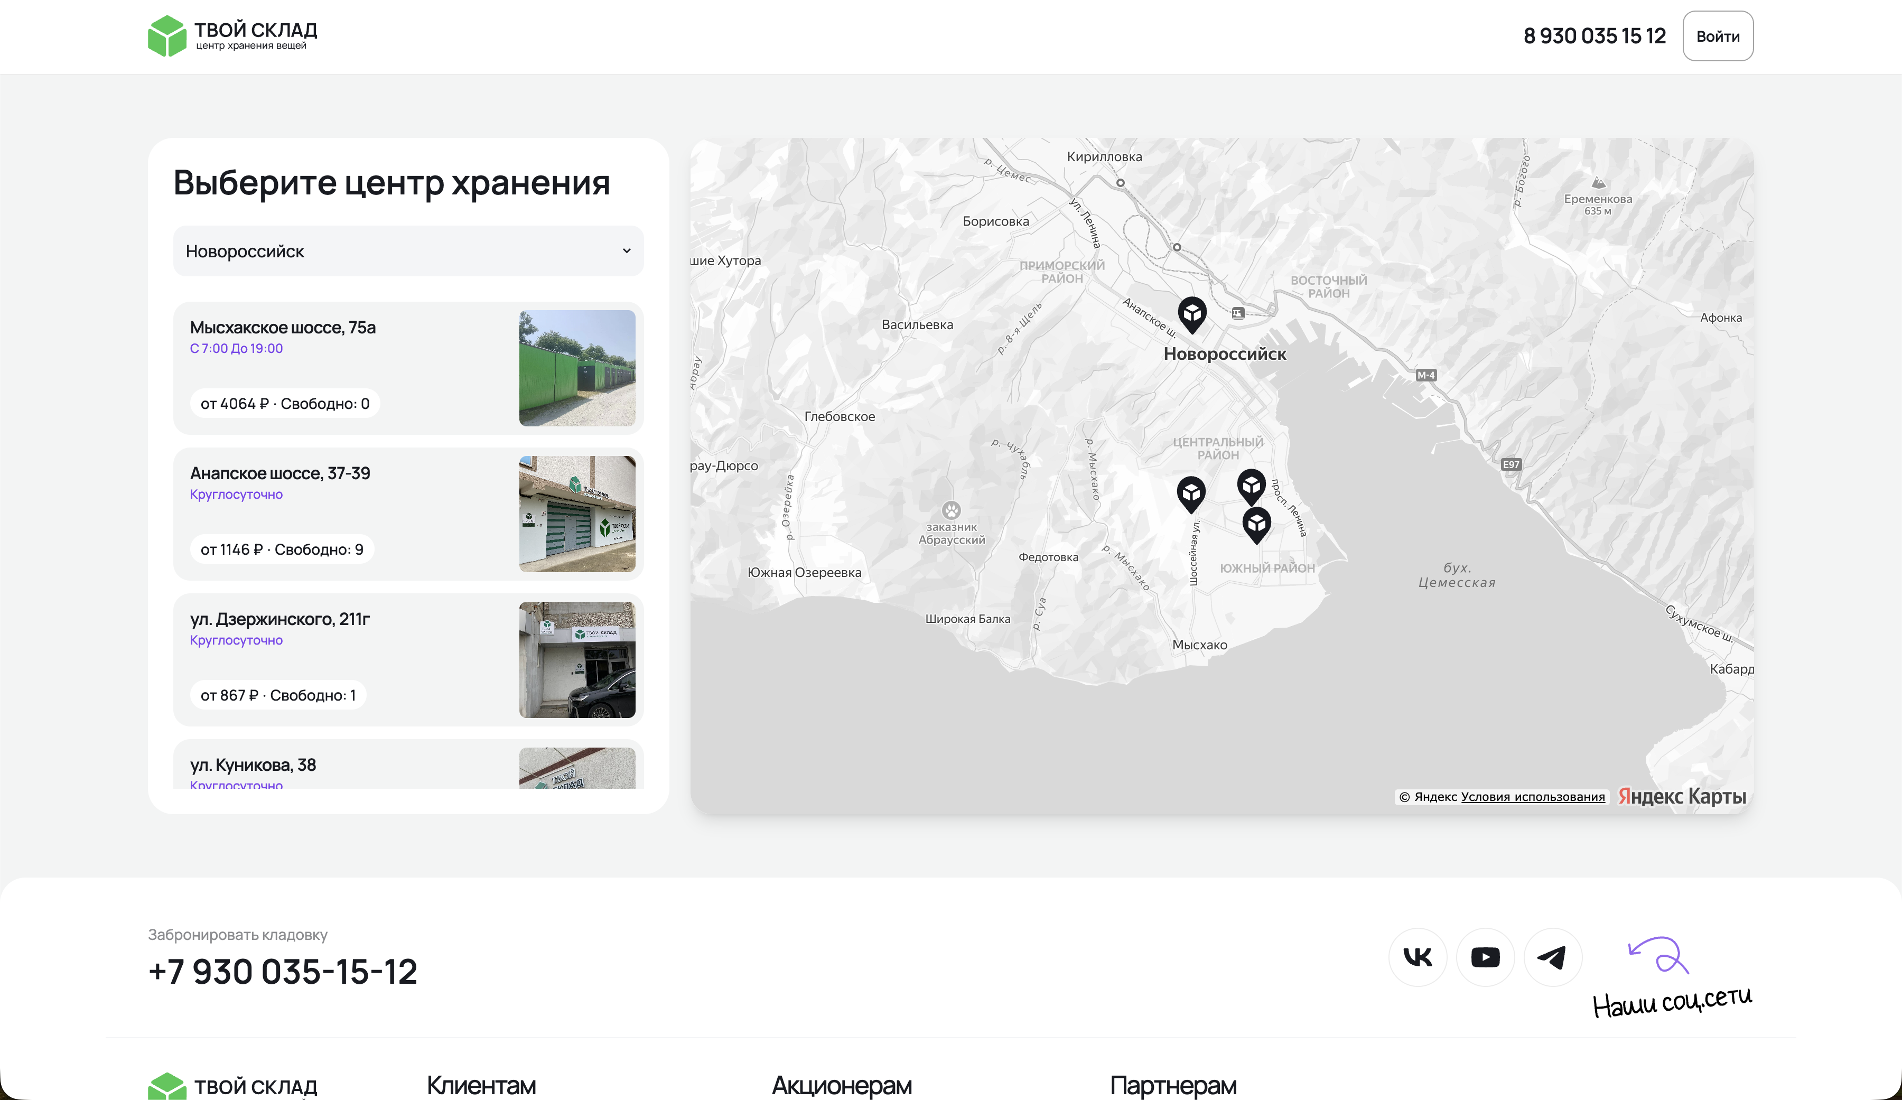Open the Партнерам footer section
Image resolution: width=1902 pixels, height=1100 pixels.
click(1173, 1085)
